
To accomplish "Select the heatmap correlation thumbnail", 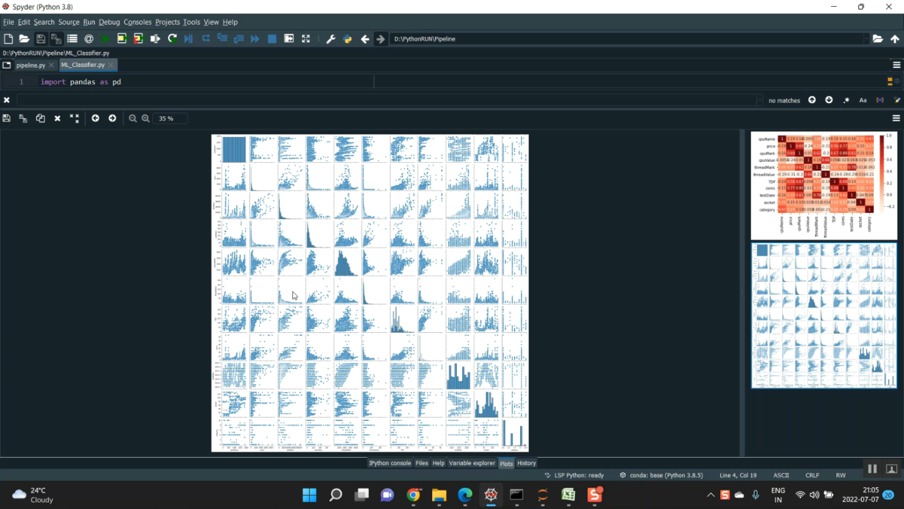I will [823, 185].
